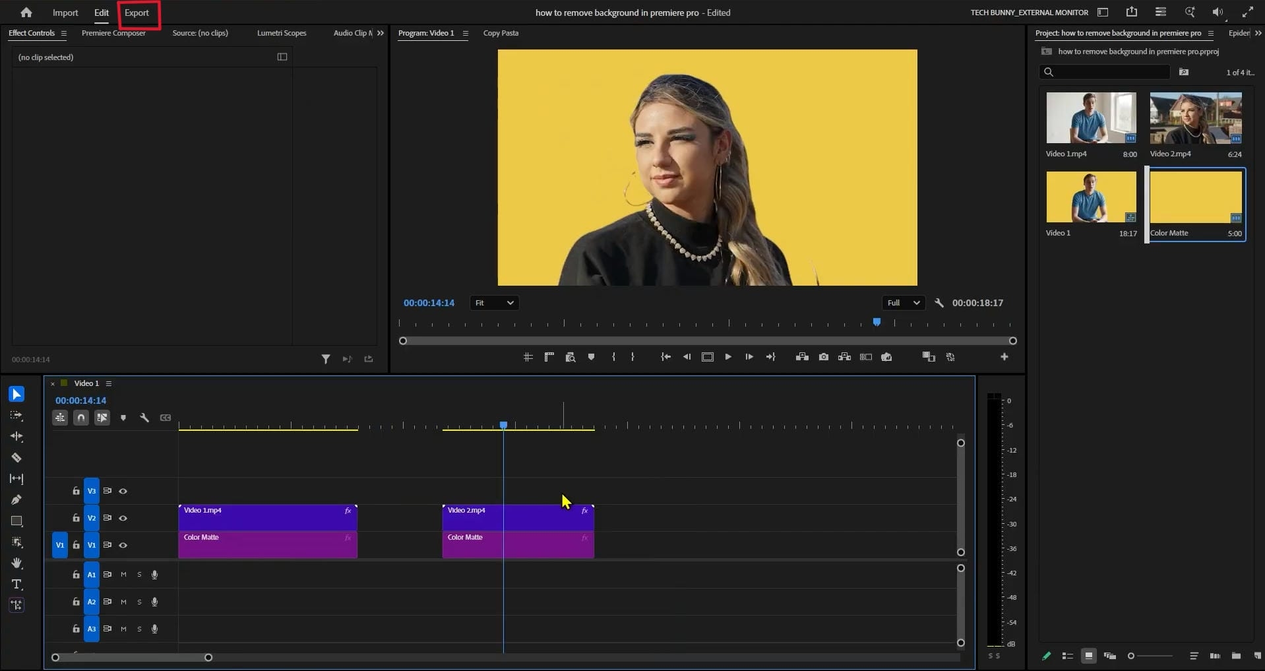The height and width of the screenshot is (671, 1265).
Task: Go to In point
Action: pyautogui.click(x=665, y=357)
